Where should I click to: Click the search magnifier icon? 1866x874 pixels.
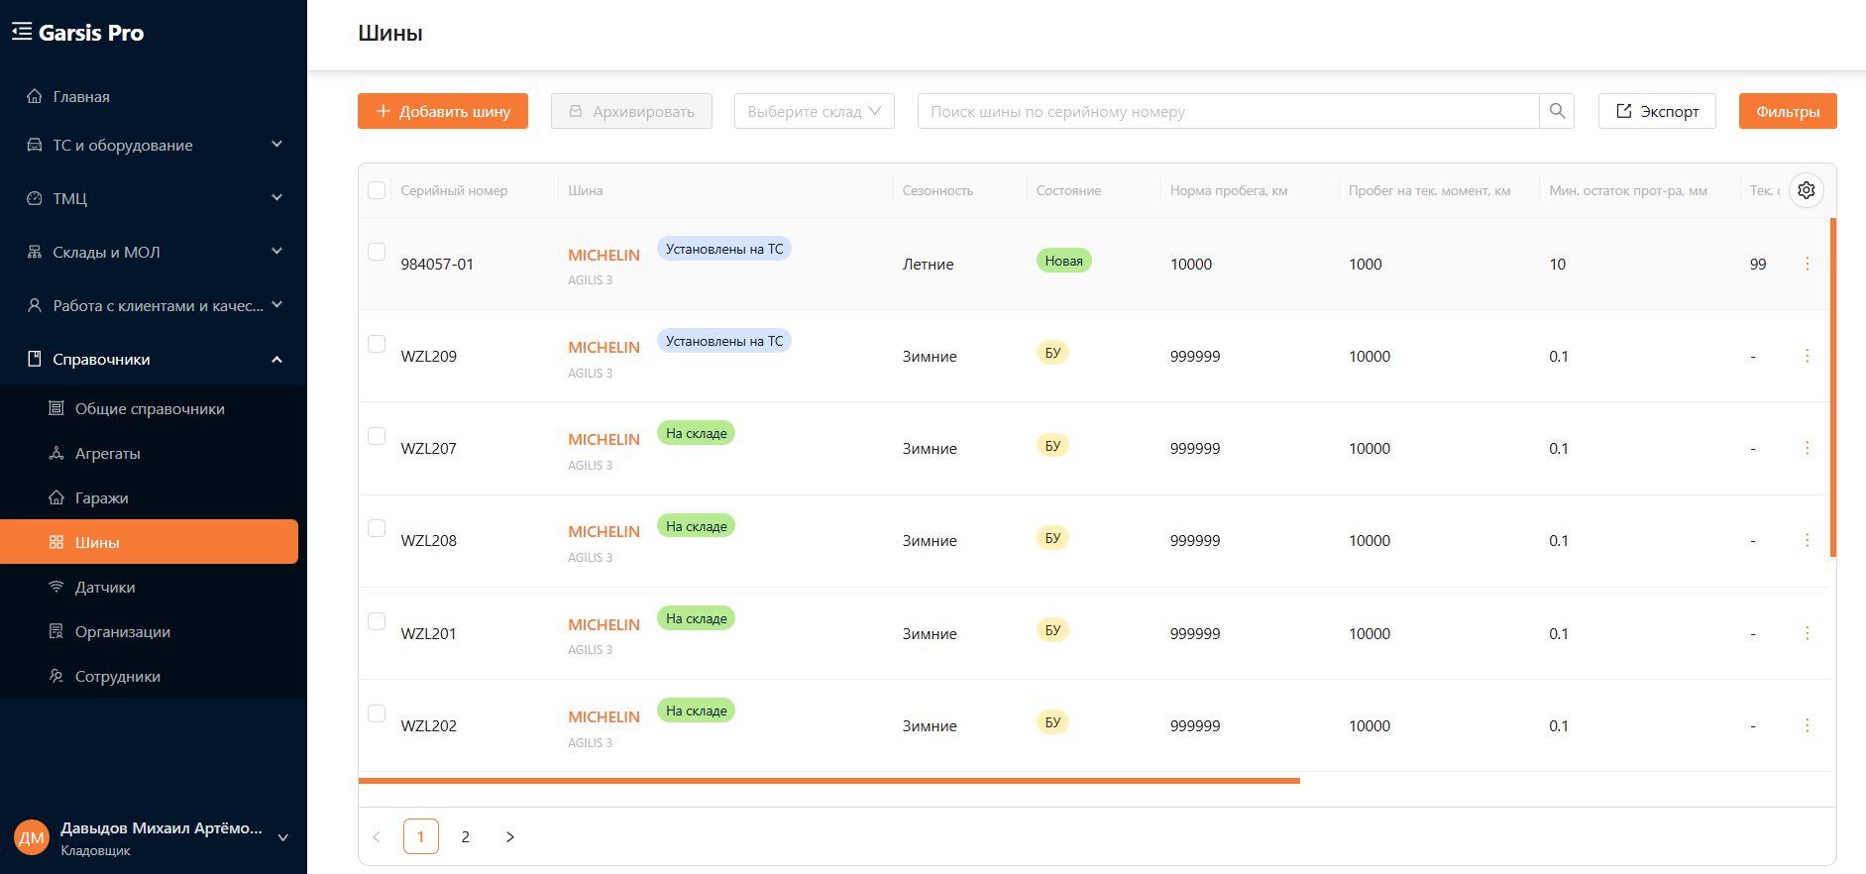pos(1557,111)
